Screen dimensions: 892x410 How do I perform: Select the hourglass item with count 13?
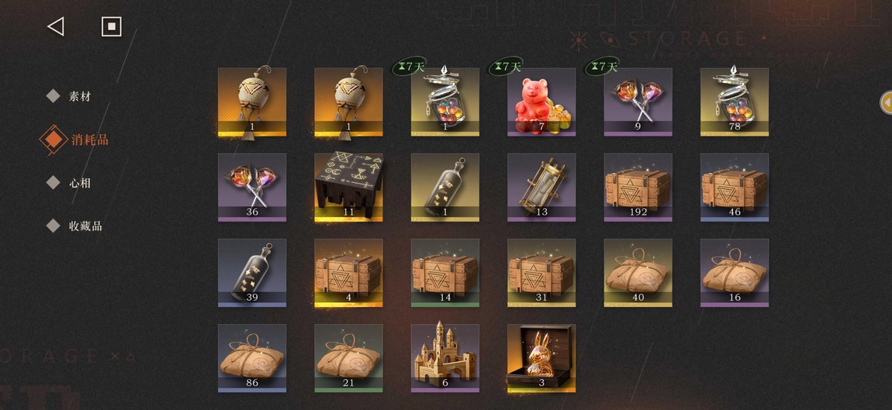(541, 187)
